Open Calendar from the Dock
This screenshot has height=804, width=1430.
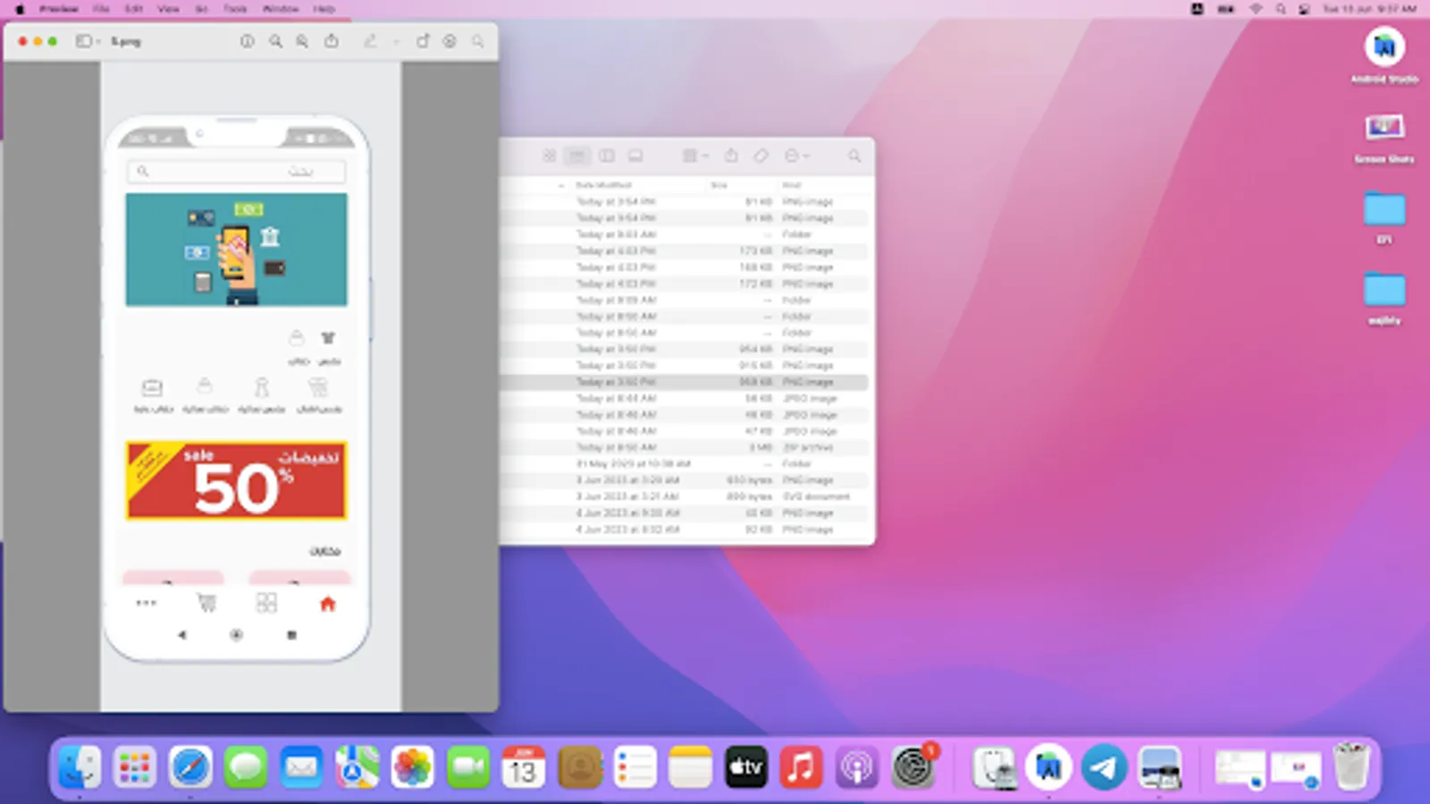tap(524, 767)
